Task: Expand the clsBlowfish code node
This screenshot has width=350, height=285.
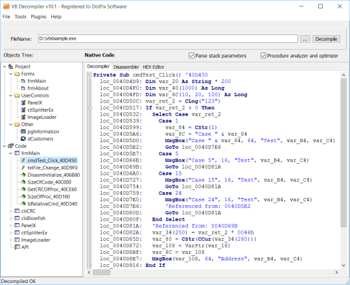Action: pos(10,218)
